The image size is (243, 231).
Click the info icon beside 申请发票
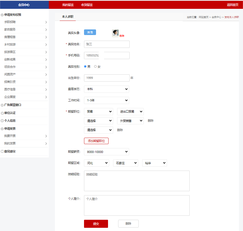tap(2, 129)
